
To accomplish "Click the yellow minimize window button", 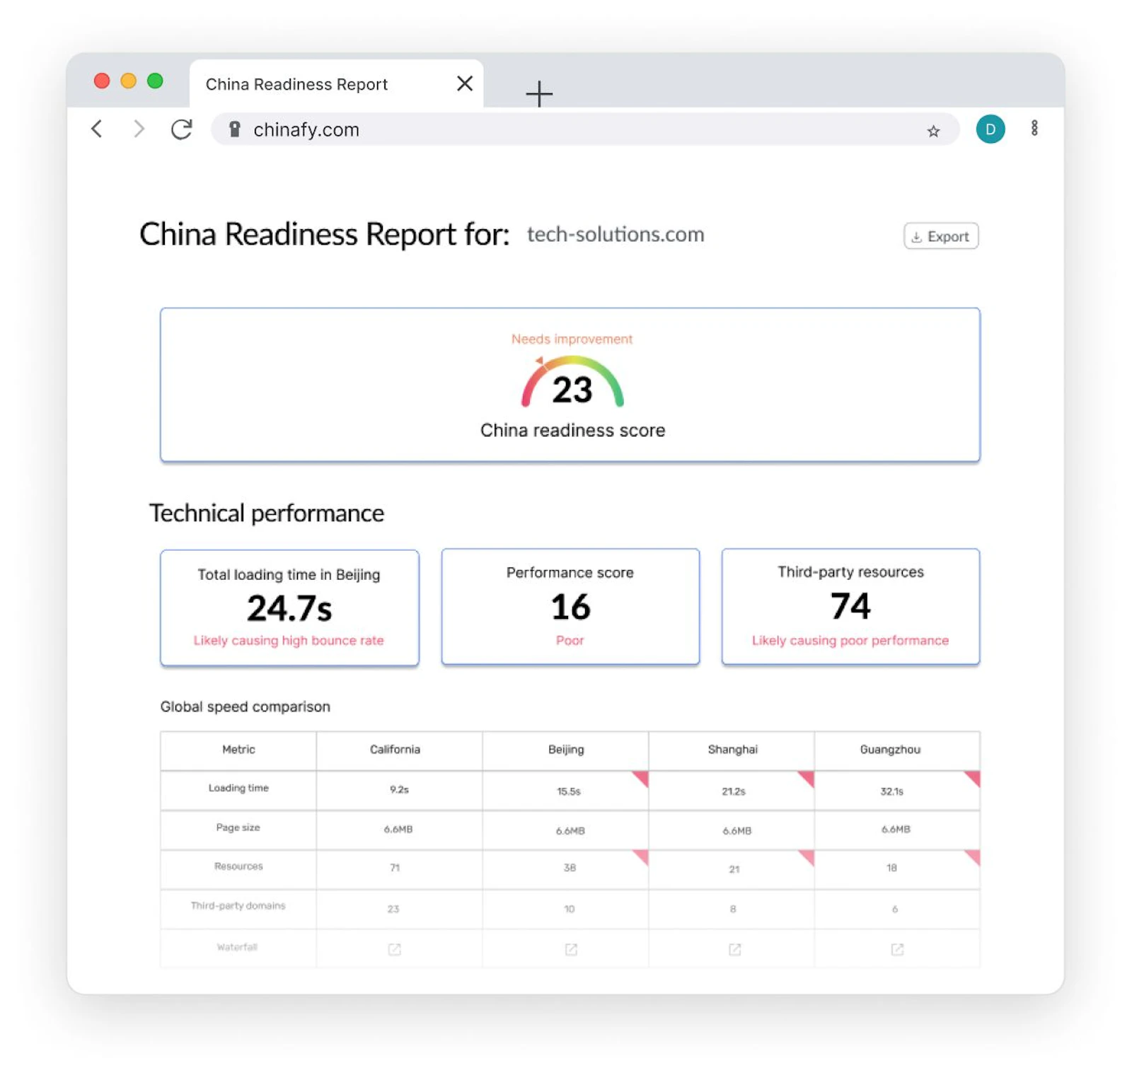I will tap(128, 81).
